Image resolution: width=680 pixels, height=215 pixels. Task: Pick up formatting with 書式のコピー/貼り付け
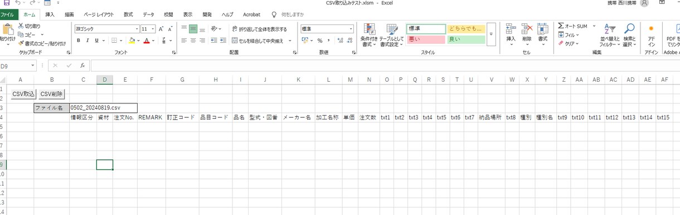(x=42, y=43)
